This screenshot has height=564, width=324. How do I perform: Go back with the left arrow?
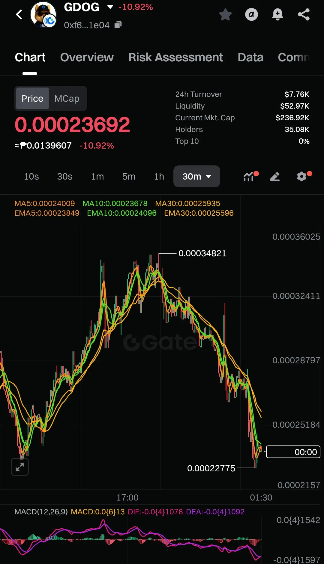point(19,14)
